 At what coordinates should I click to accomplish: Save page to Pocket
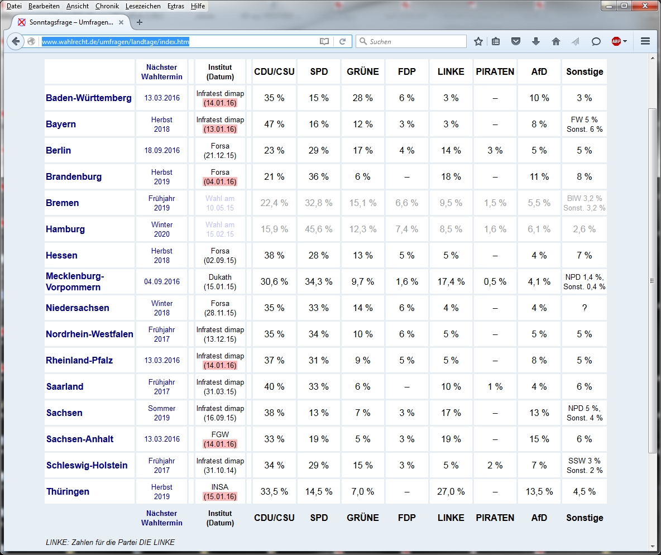click(x=516, y=41)
